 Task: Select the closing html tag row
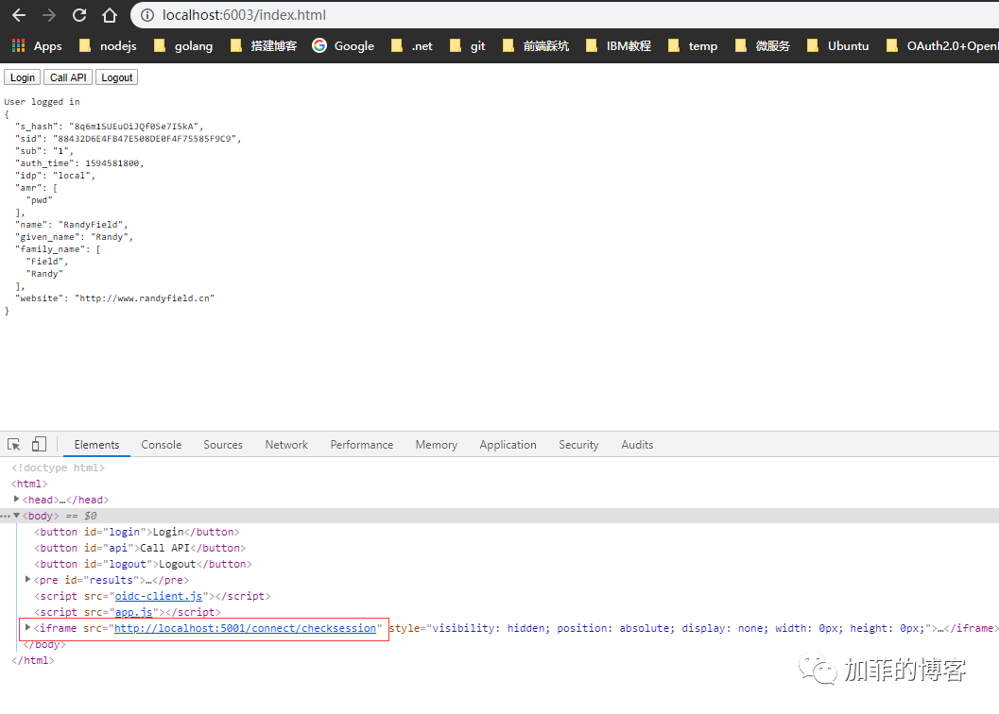coord(32,660)
